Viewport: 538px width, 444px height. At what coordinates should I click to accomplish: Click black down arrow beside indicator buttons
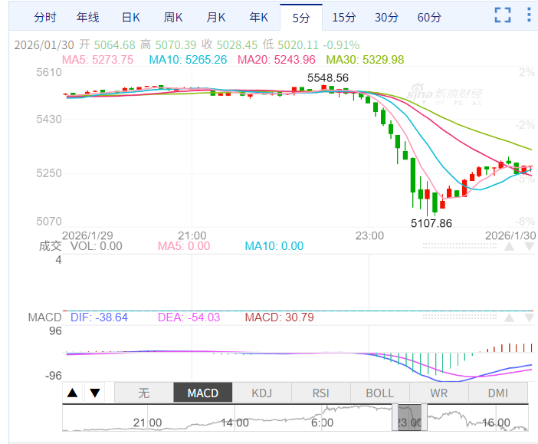coord(95,393)
